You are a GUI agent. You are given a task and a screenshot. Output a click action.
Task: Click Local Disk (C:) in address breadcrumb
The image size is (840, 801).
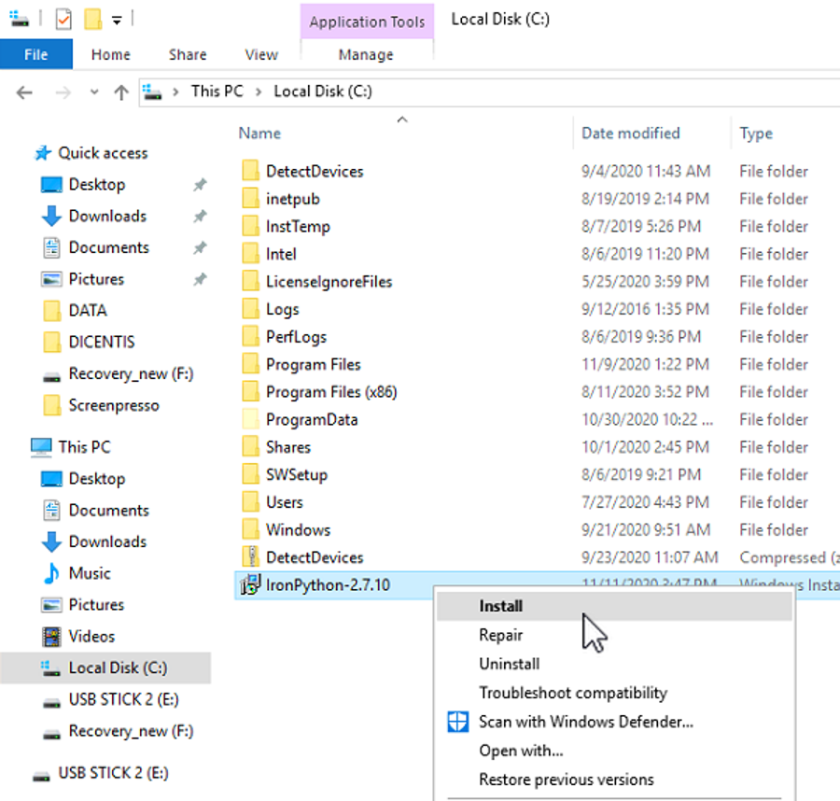323,91
